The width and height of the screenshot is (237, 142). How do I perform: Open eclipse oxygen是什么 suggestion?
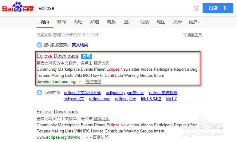pyautogui.click(x=125, y=93)
